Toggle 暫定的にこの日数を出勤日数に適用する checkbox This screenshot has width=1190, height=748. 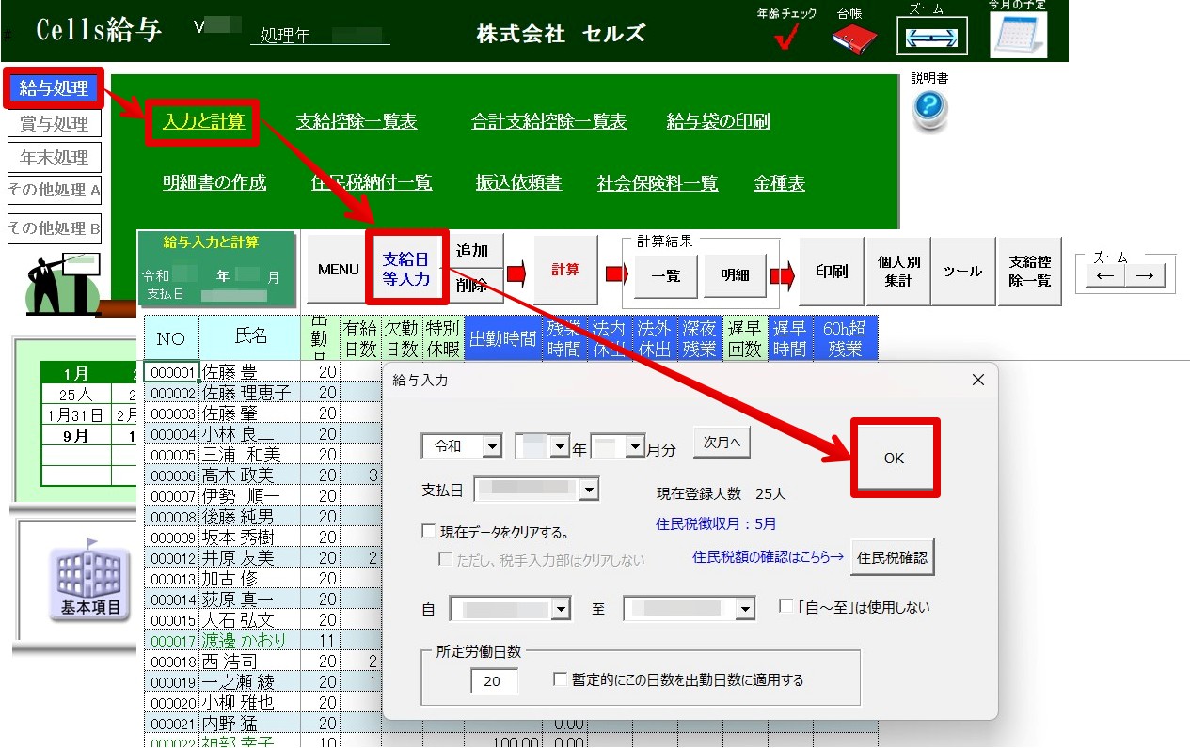[x=561, y=679]
